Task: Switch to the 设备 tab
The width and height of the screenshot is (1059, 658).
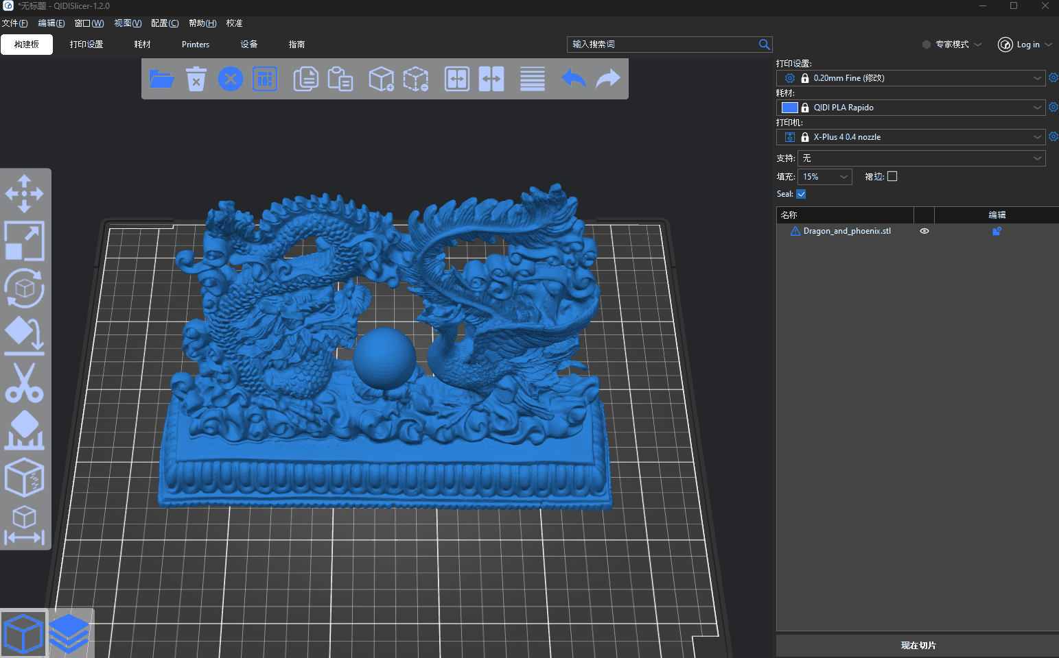Action: pos(249,45)
